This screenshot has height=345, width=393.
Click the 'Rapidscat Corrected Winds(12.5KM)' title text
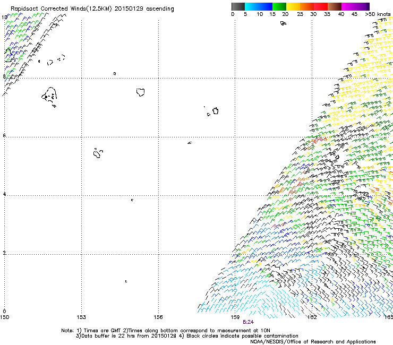(x=61, y=9)
